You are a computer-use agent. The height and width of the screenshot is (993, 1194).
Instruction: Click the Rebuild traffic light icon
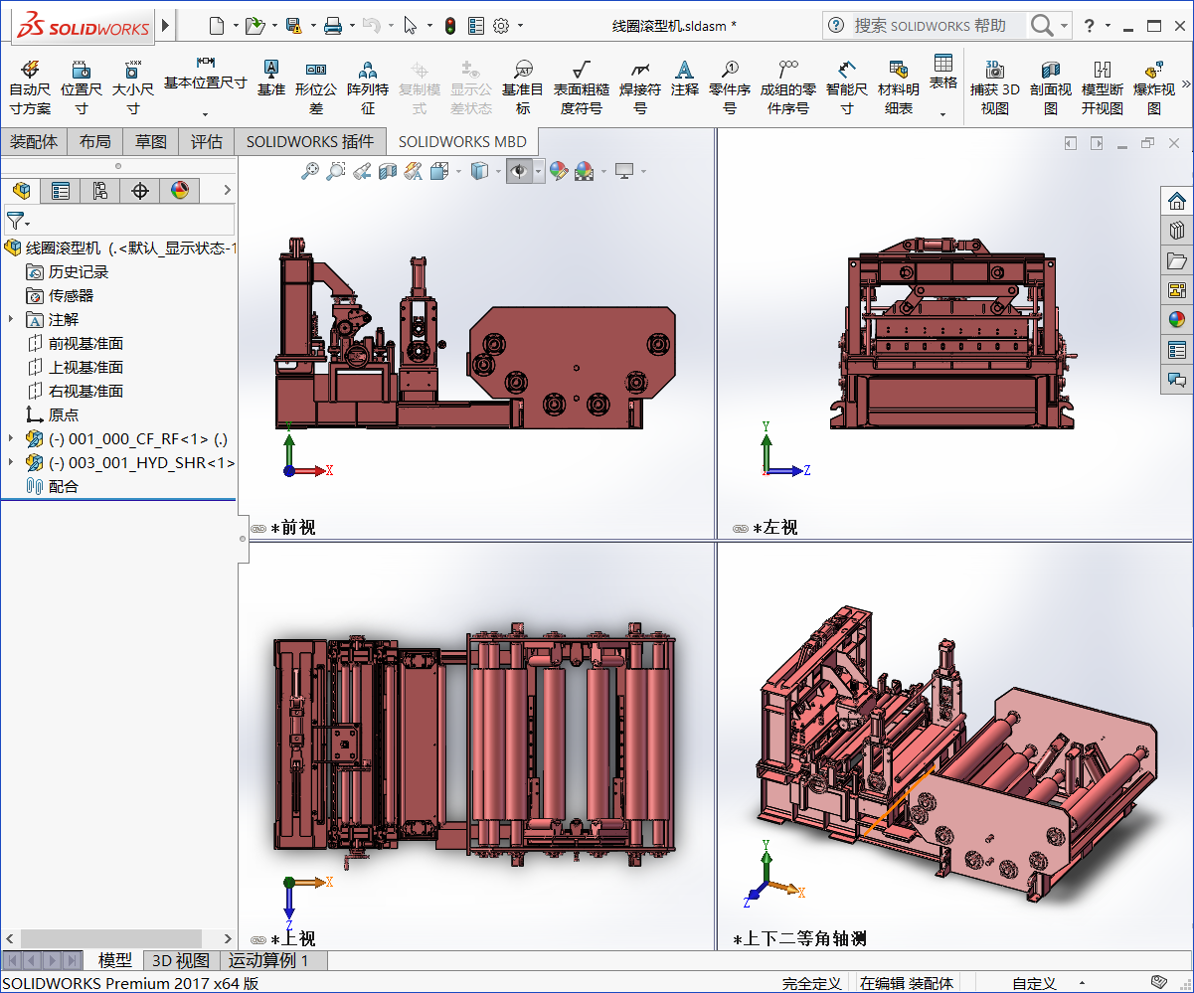coord(450,26)
